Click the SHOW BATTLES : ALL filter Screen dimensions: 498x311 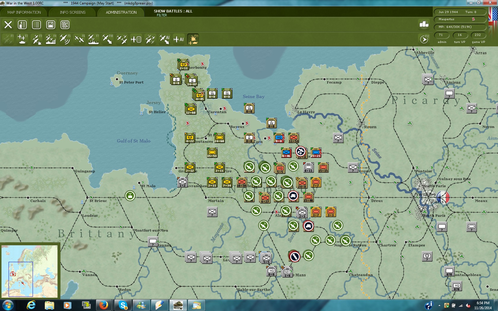click(173, 11)
